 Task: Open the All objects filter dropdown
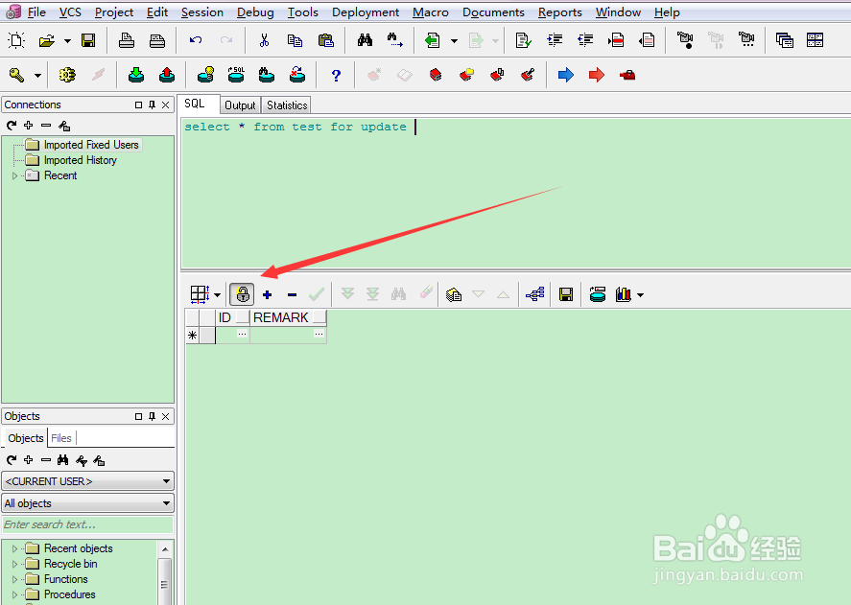pos(88,503)
